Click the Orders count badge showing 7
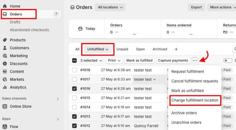Screen dimensions: 236x130 (56, 14)
